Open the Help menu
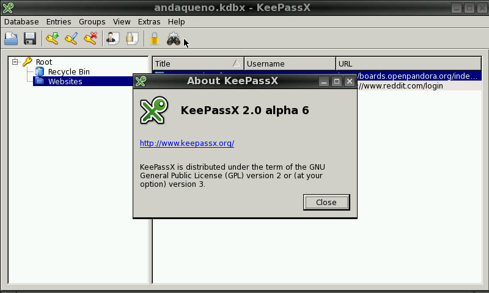Screen dimensions: 489x293 [x=176, y=22]
